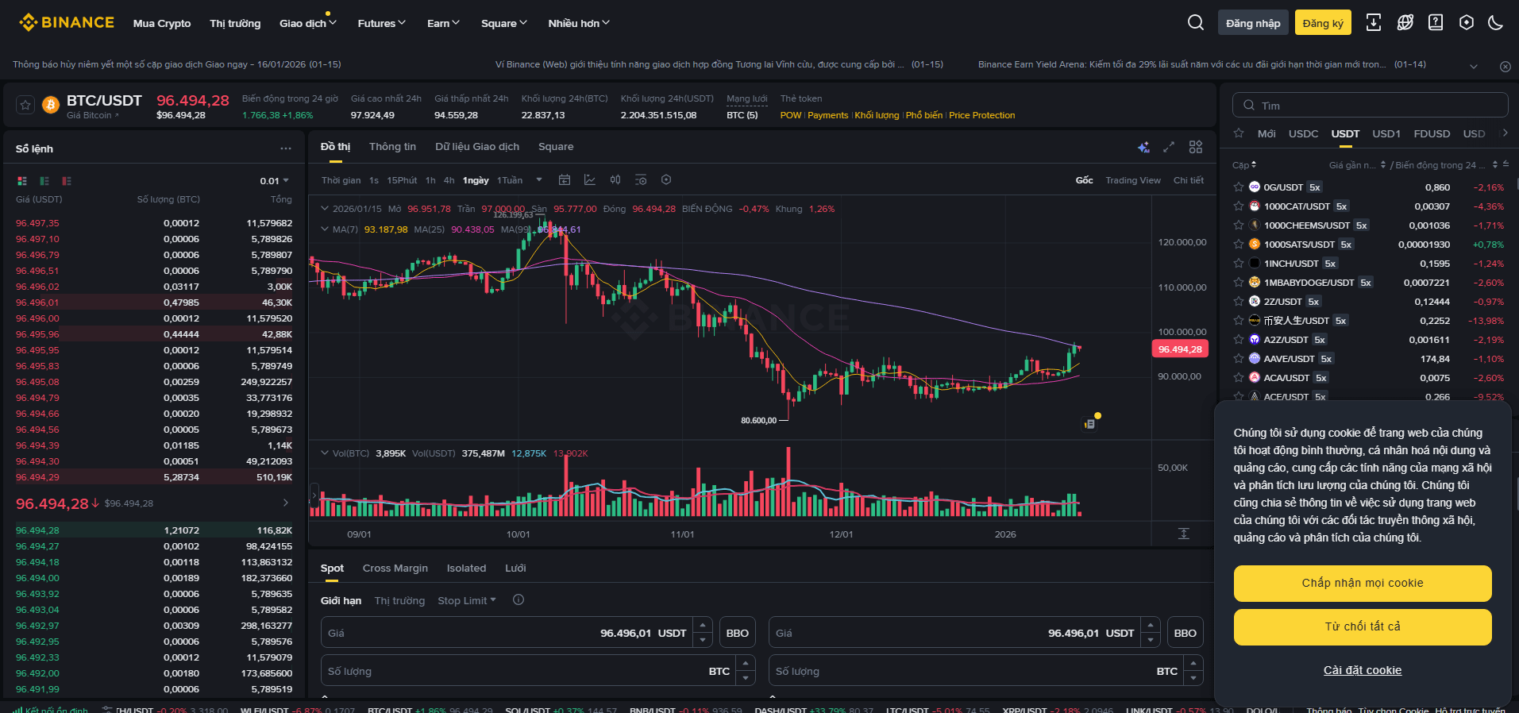Viewport: 1519px width, 713px height.
Task: Collapse the Vol(BTC) indicator legend chevron
Action: (x=325, y=453)
